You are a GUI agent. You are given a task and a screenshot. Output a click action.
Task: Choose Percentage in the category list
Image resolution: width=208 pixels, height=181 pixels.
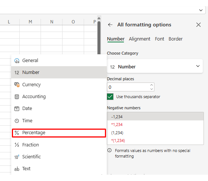coord(59,133)
